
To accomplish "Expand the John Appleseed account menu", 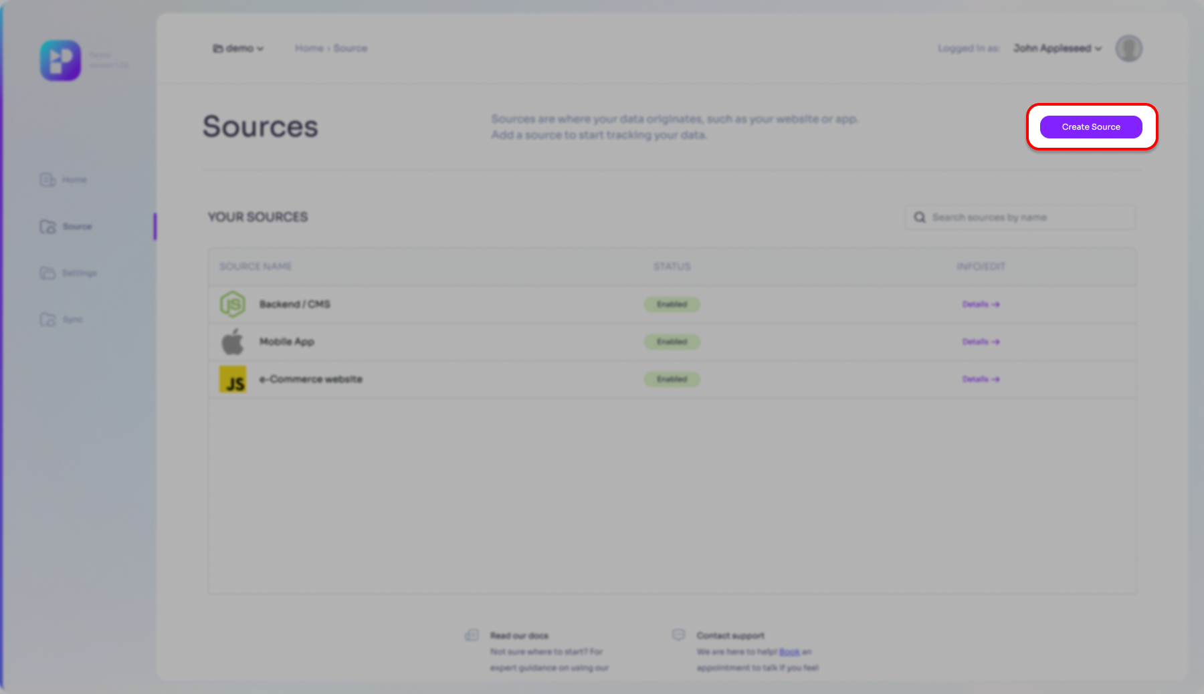I will click(x=1057, y=48).
